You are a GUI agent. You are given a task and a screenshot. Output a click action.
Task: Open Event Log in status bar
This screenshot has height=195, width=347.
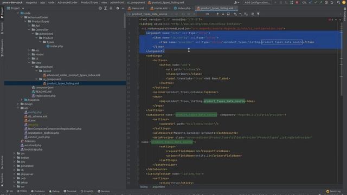pos(333,191)
